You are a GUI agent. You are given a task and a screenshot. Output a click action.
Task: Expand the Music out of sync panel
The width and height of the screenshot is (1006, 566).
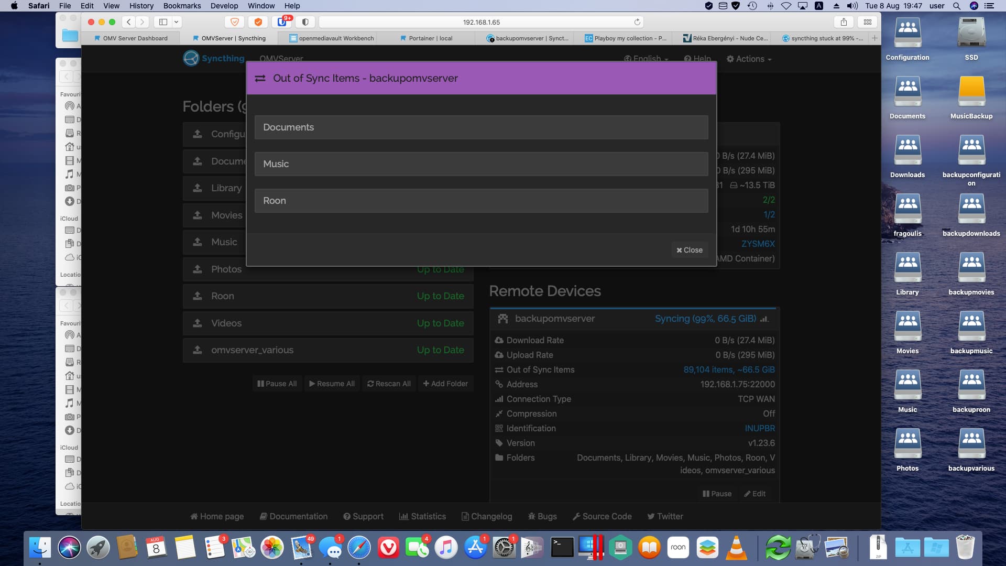(481, 164)
